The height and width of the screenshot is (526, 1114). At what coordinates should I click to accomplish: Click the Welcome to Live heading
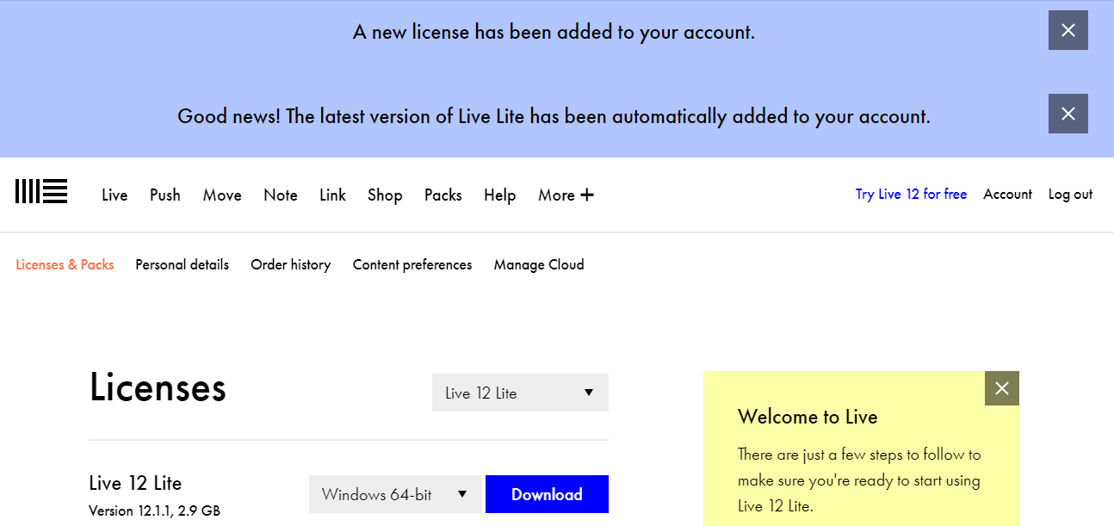pos(808,417)
